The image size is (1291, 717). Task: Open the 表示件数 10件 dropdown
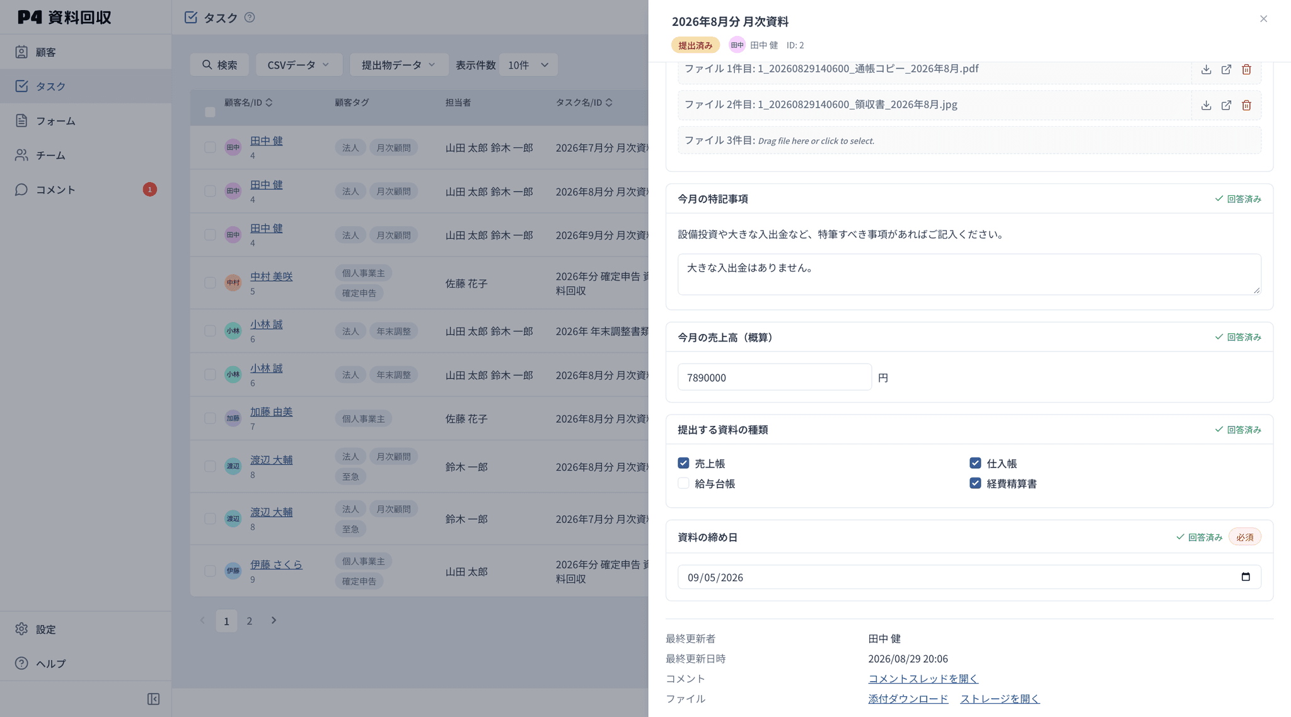click(x=528, y=65)
